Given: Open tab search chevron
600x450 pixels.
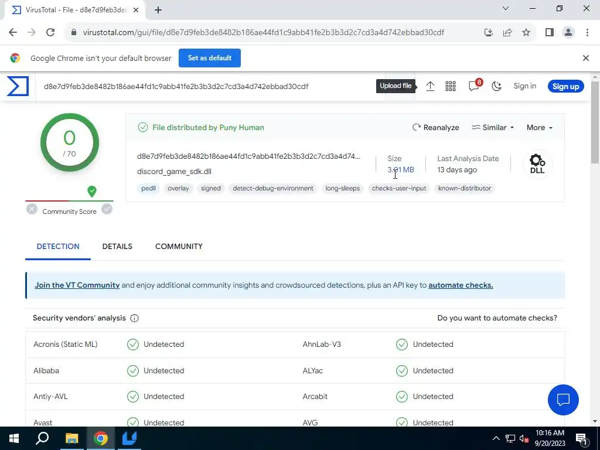Looking at the screenshot, I should [506, 8].
